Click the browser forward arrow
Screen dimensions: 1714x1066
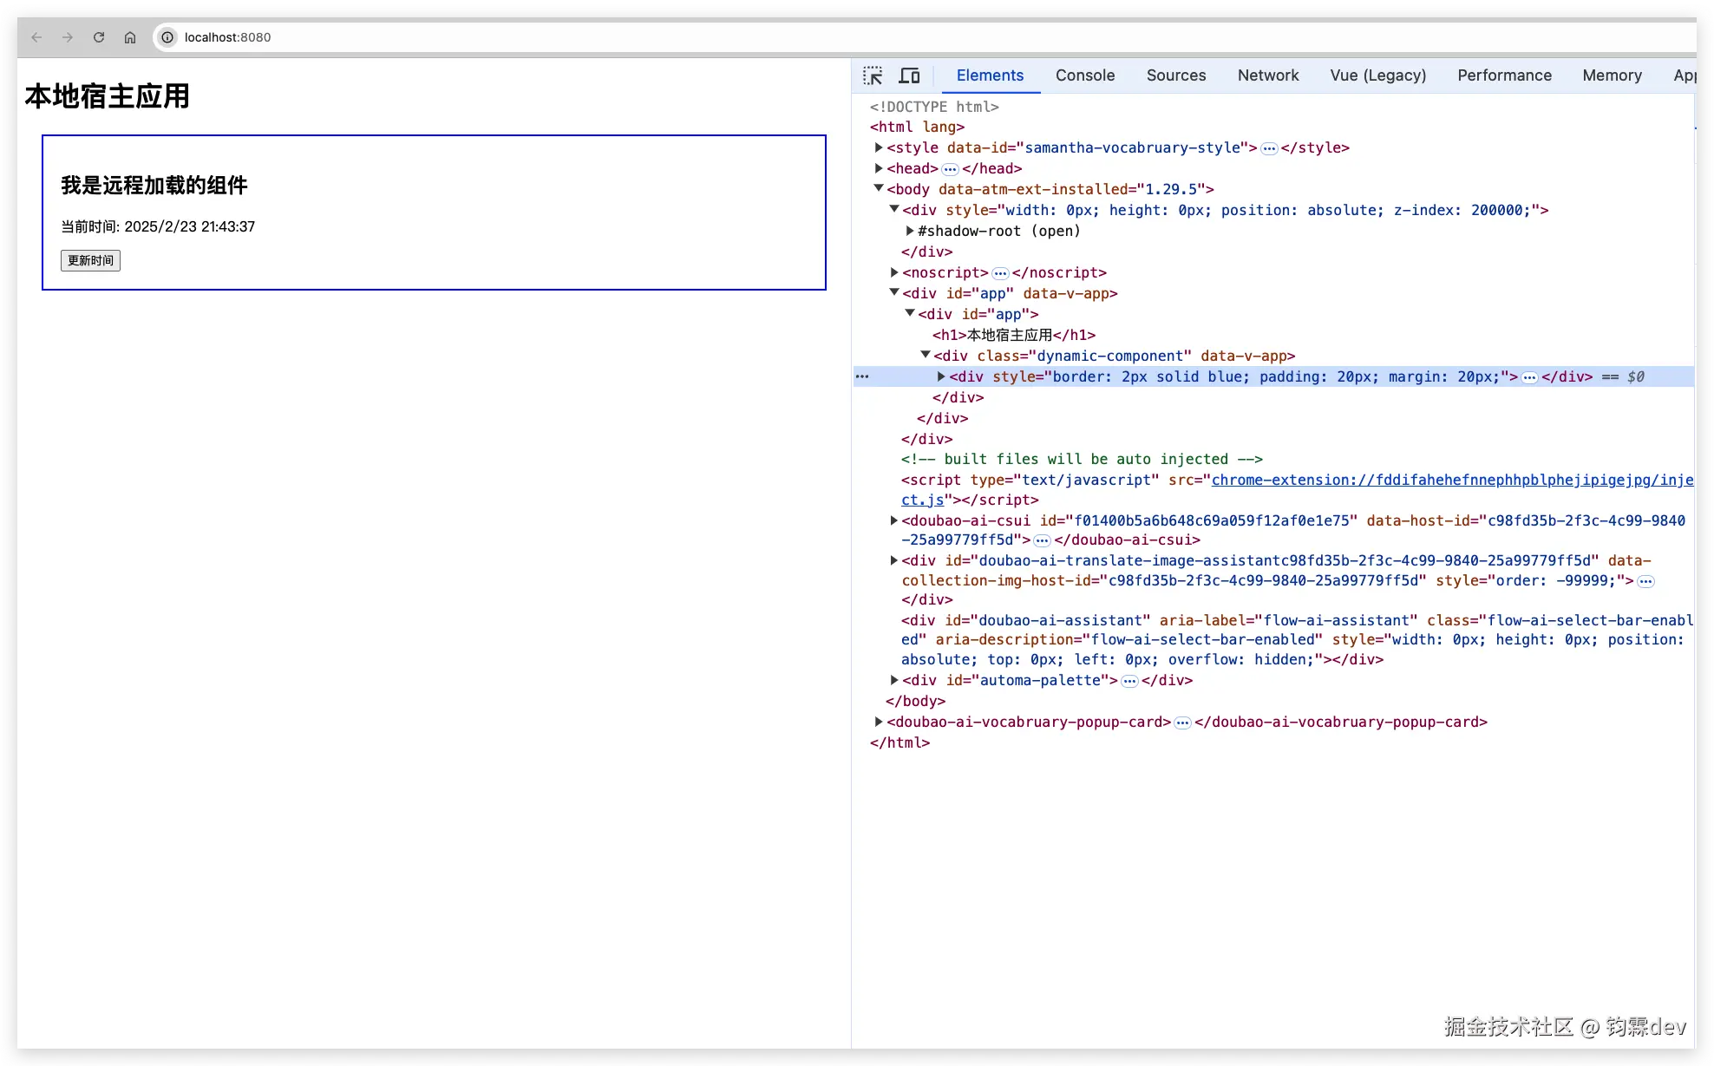click(x=68, y=37)
